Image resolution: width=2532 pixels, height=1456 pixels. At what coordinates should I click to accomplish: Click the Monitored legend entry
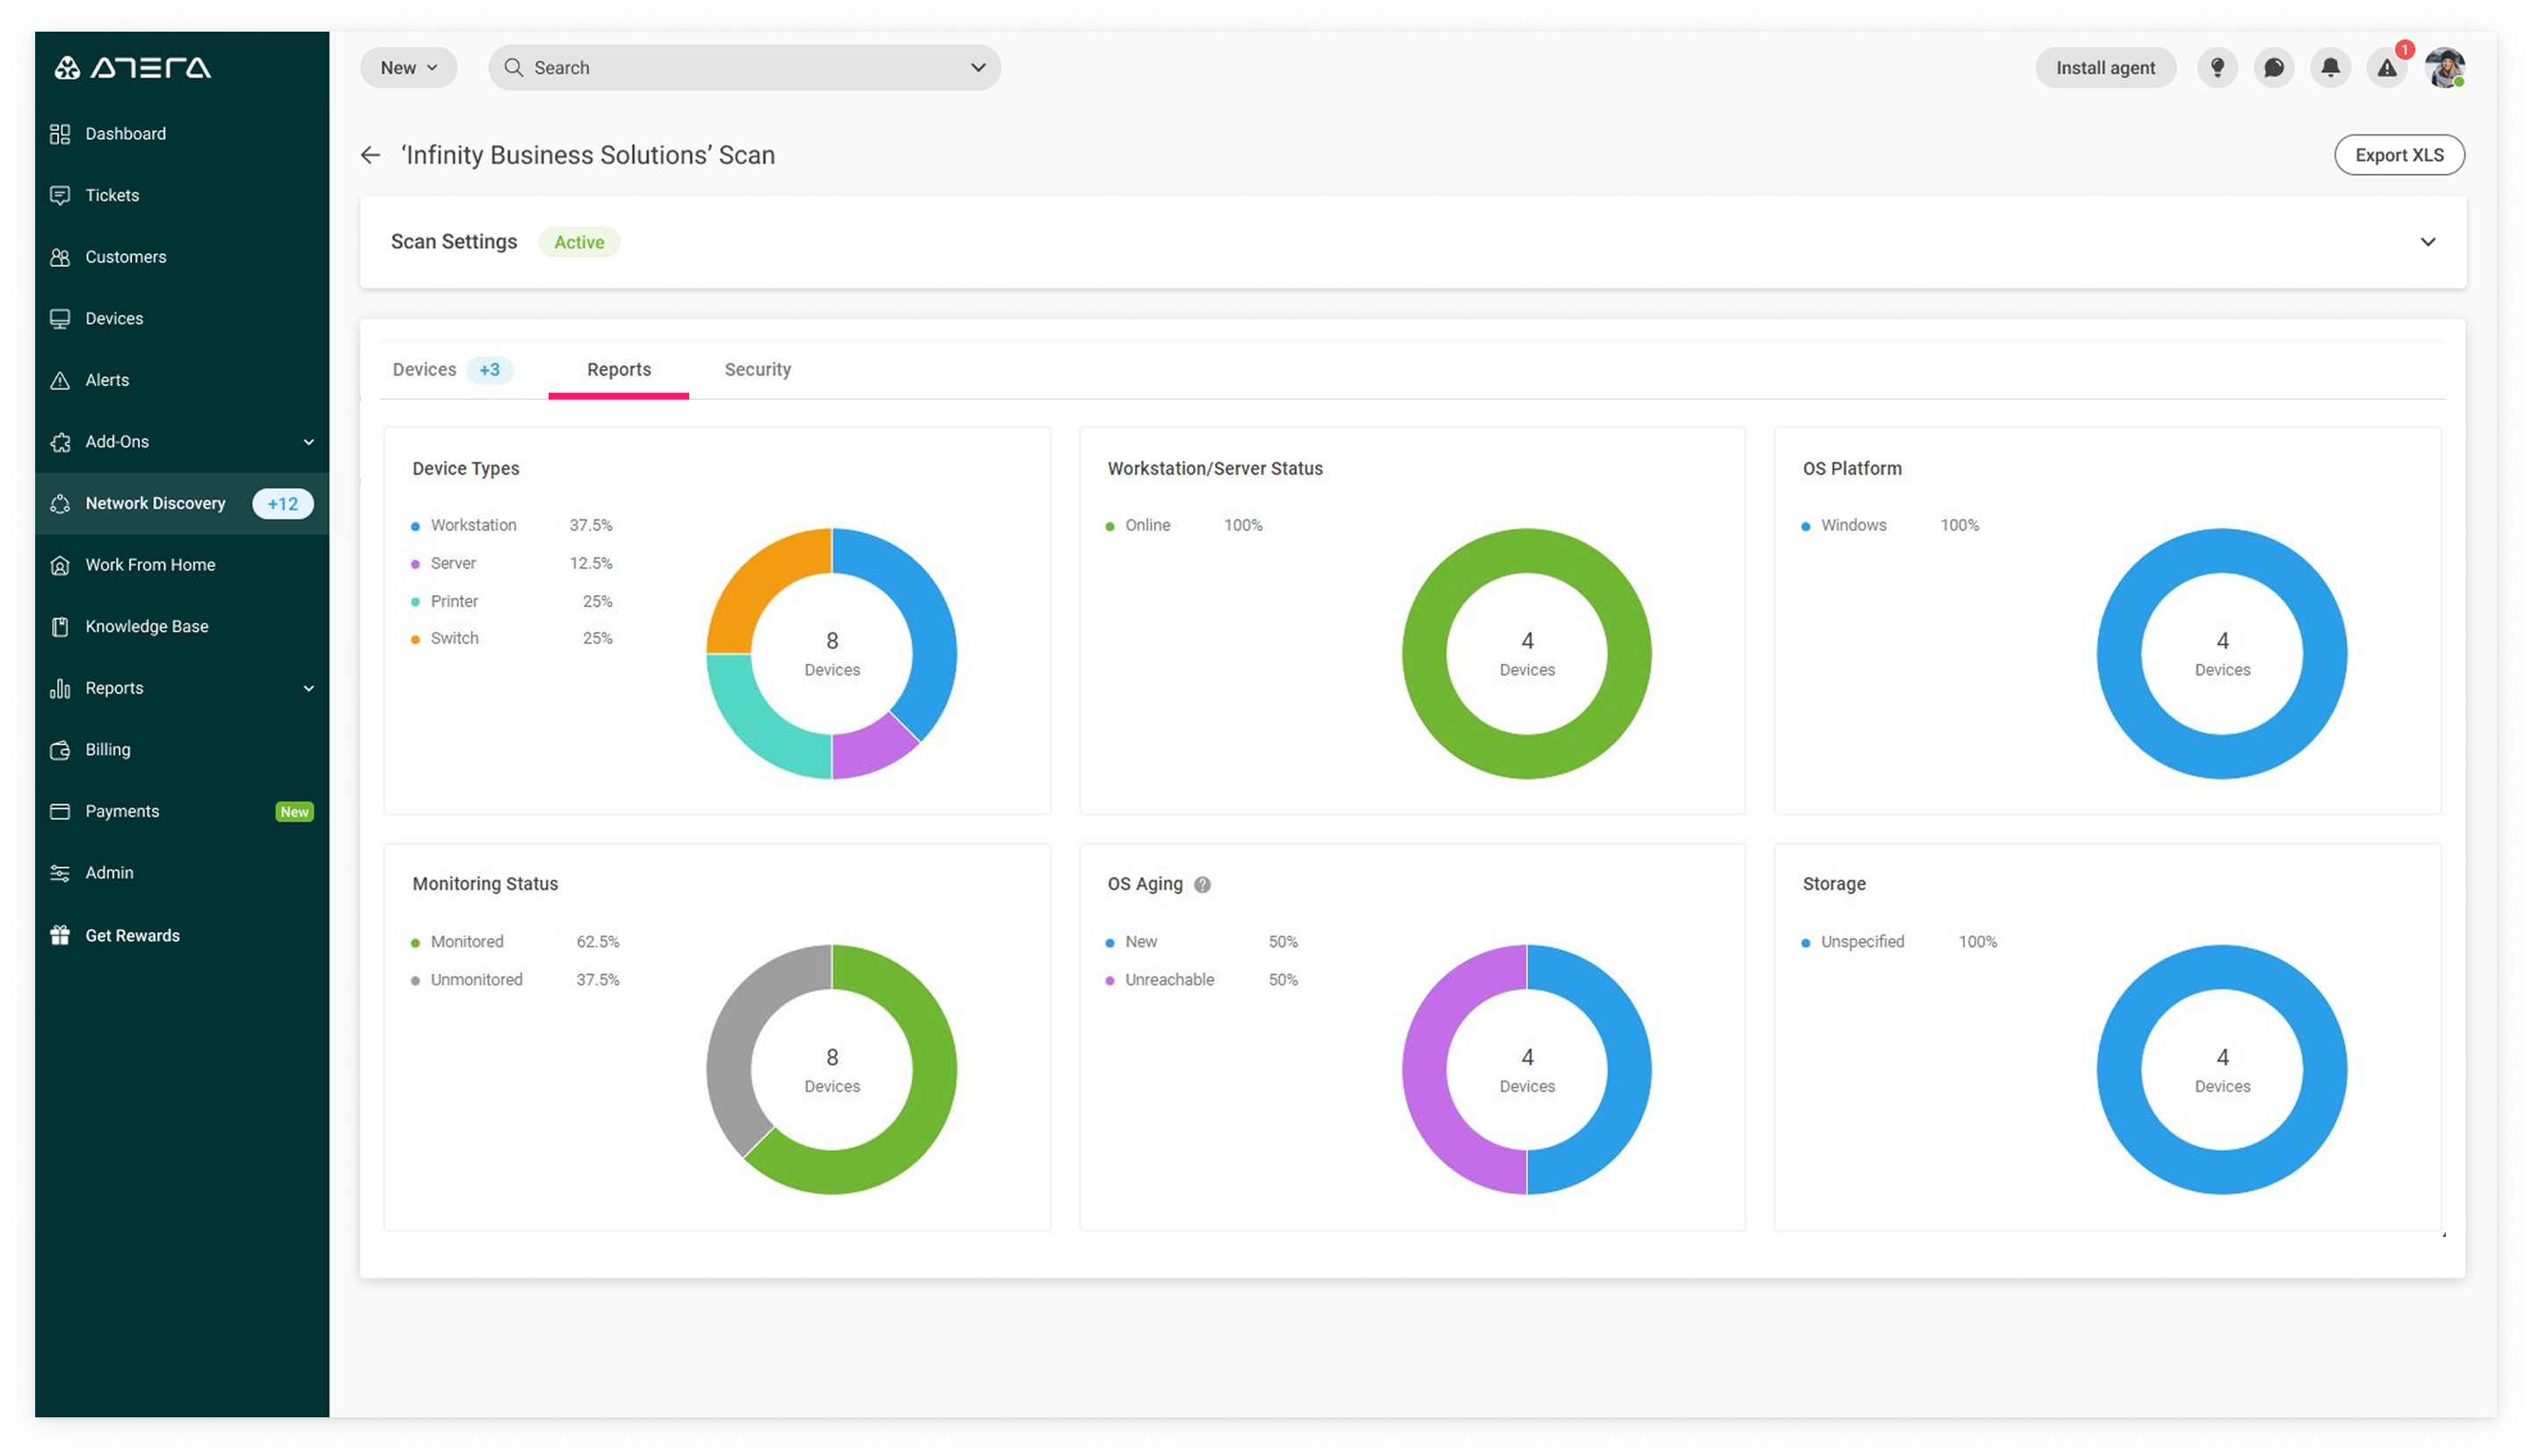tap(515, 942)
